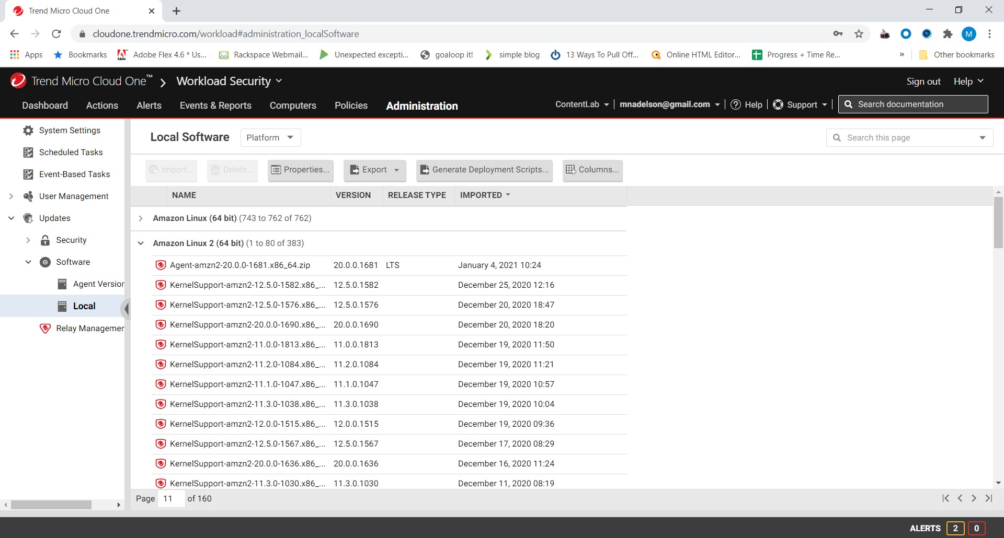Image resolution: width=1004 pixels, height=538 pixels.
Task: Collapse the Amazon Linux 2 (64 bit) group
Action: (x=141, y=243)
